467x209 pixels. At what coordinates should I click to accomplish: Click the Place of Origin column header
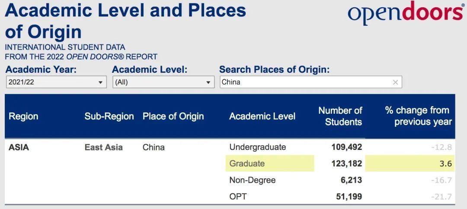(x=173, y=116)
